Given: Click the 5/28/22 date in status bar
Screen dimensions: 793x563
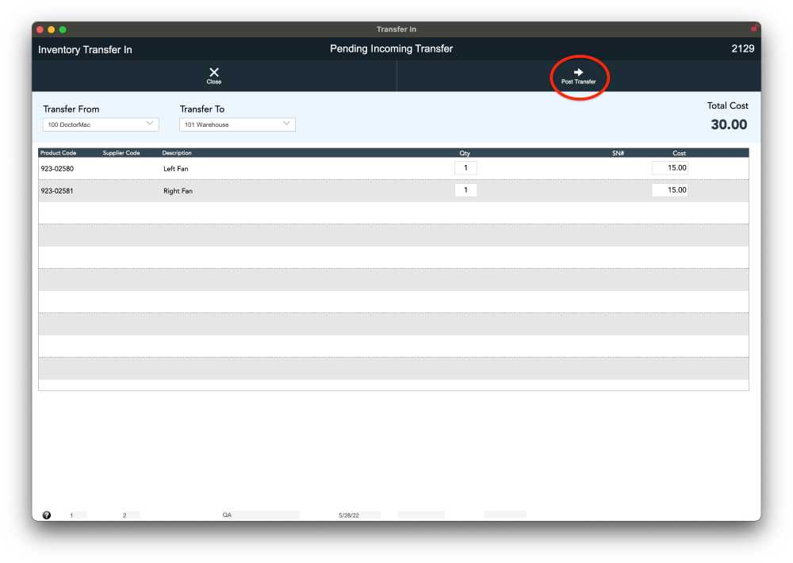Looking at the screenshot, I should point(349,515).
